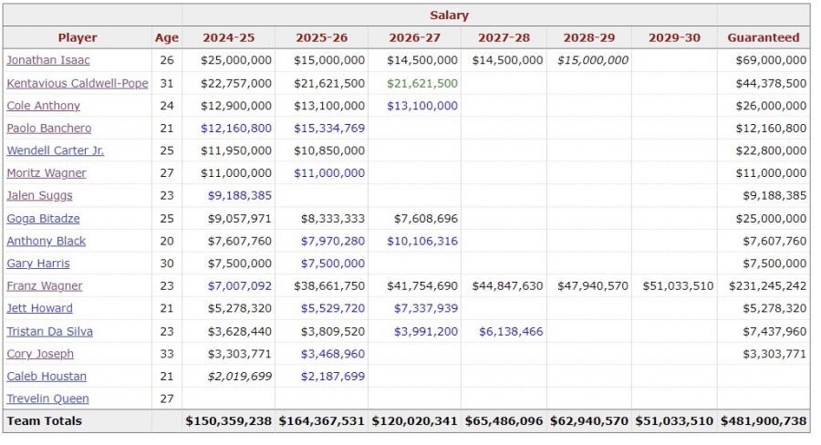
Task: Open Tristan Da Silva's profile
Action: tap(49, 331)
